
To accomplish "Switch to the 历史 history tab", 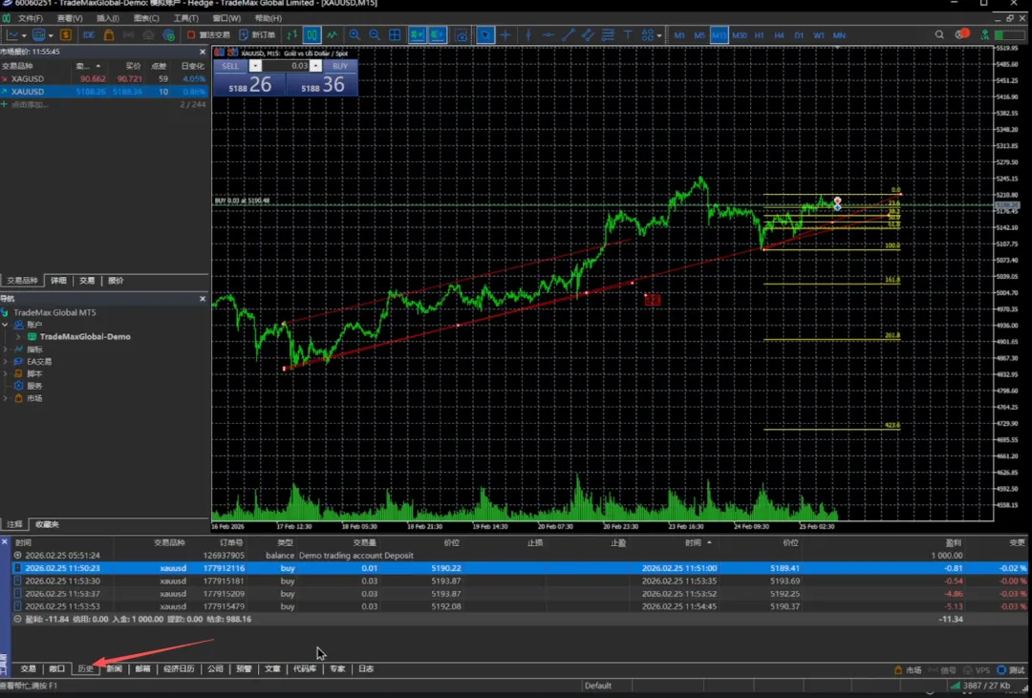I will (86, 669).
